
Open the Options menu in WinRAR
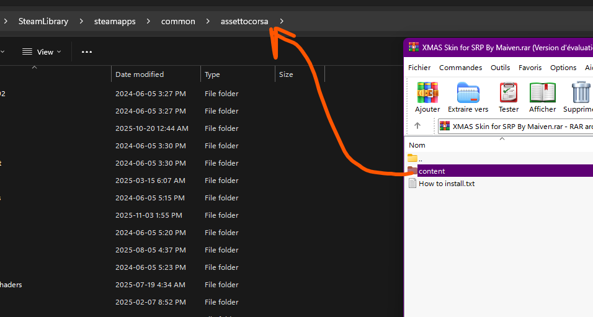563,68
